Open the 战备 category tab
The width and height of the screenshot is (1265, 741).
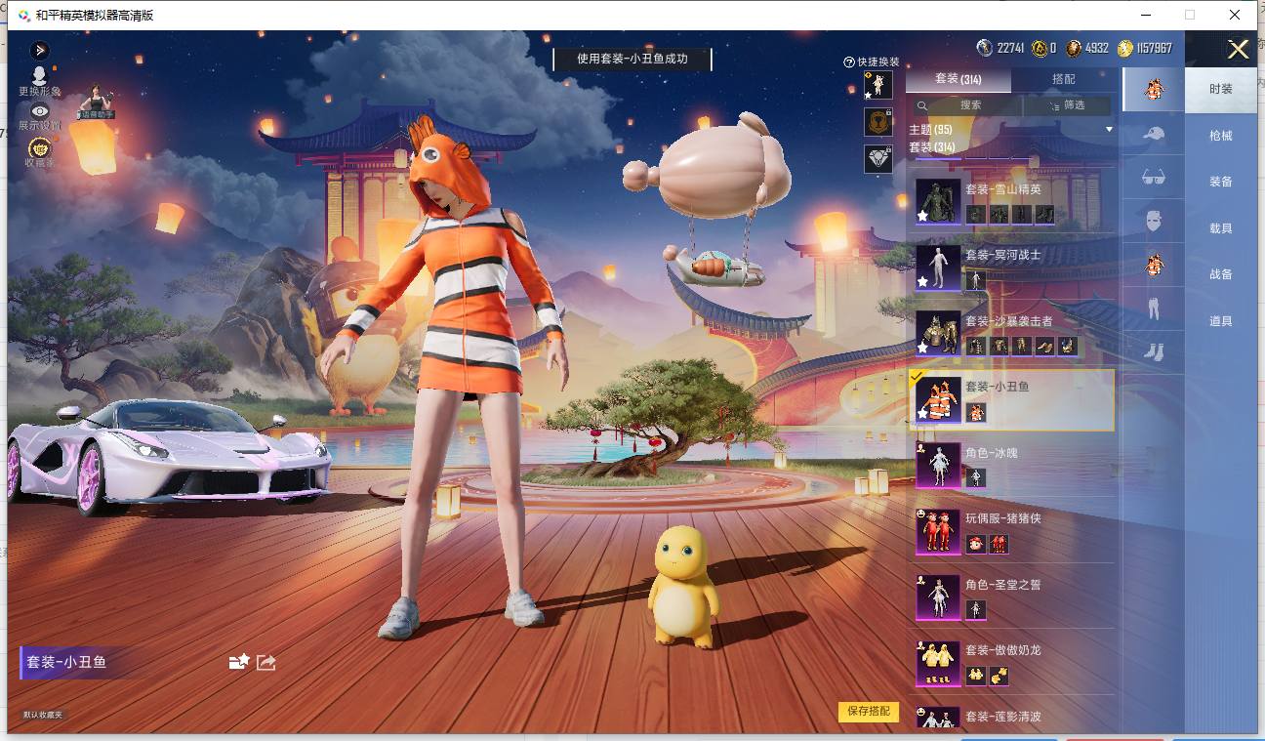(x=1220, y=274)
